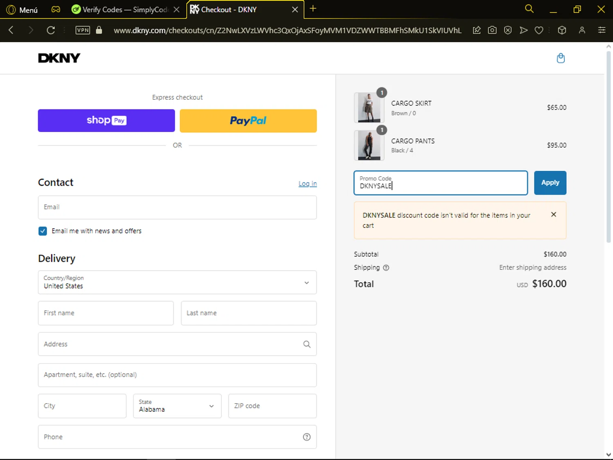Focus the Address field
Screen dimensions: 613x460
tap(177, 344)
